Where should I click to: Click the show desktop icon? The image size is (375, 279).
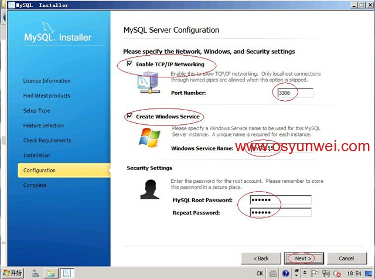coord(369,273)
